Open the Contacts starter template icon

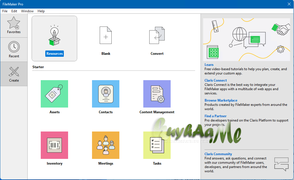pyautogui.click(x=106, y=94)
